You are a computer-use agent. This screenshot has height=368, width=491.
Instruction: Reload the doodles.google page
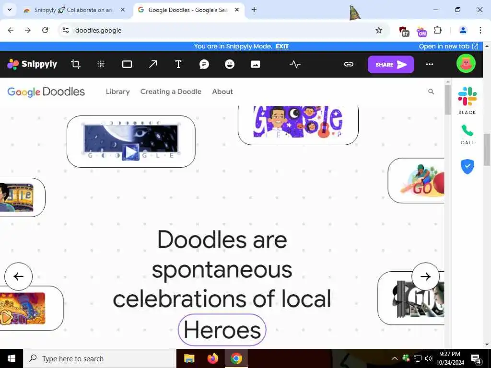[x=45, y=30]
